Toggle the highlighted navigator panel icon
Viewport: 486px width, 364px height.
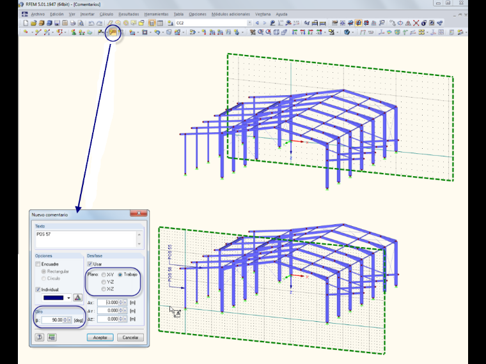tap(152, 23)
